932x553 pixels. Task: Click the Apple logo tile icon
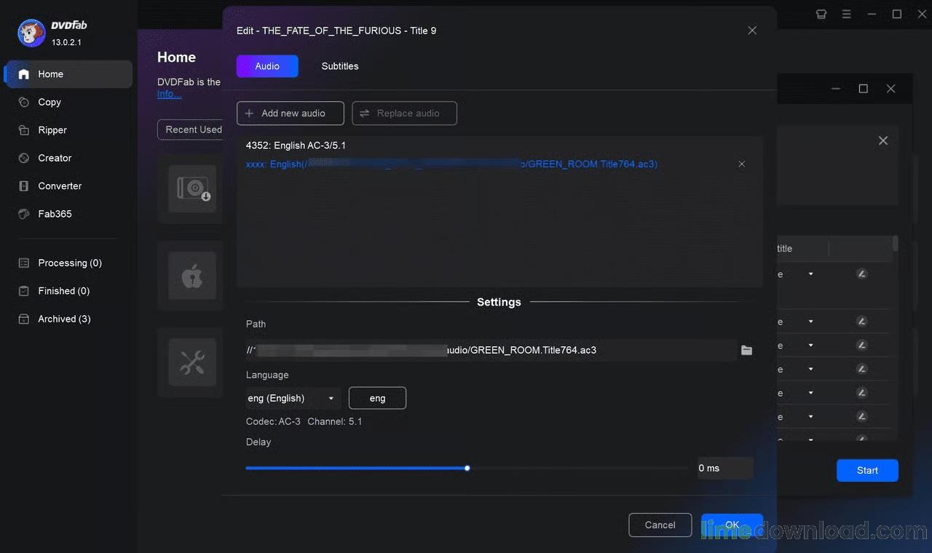pos(192,276)
